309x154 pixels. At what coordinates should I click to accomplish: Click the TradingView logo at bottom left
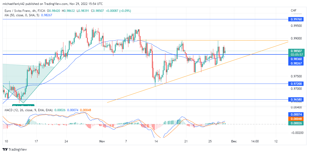click(14, 149)
